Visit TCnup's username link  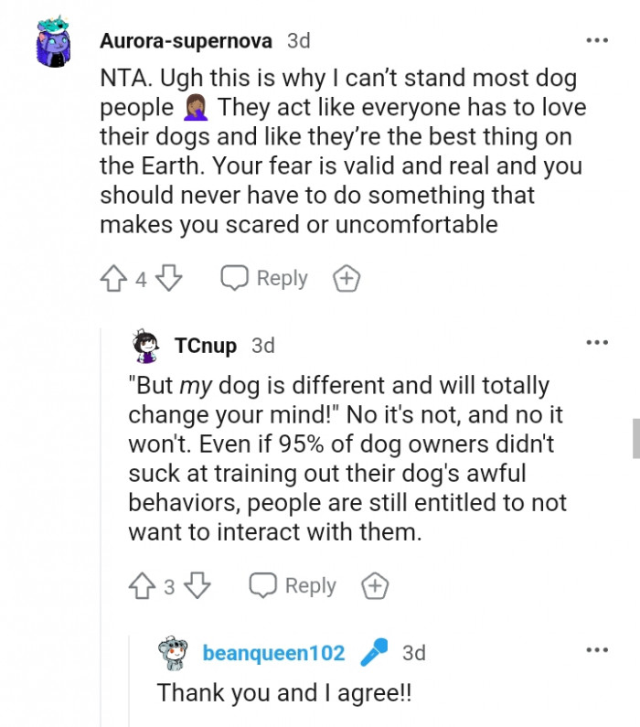205,346
